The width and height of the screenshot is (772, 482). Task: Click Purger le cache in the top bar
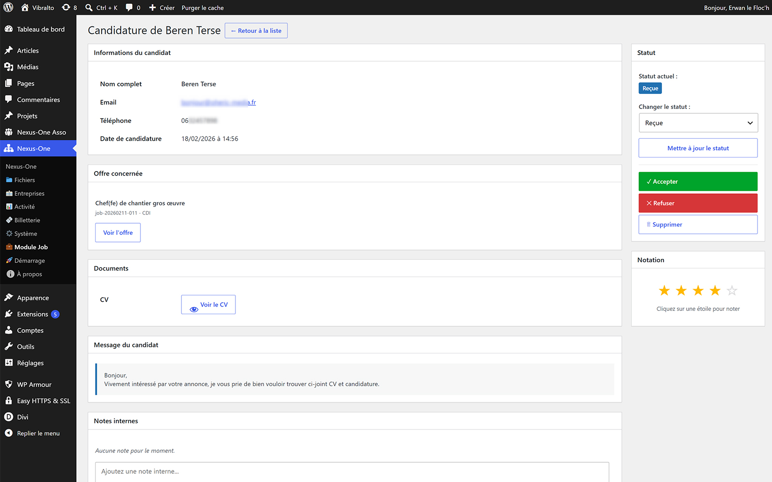coord(203,8)
